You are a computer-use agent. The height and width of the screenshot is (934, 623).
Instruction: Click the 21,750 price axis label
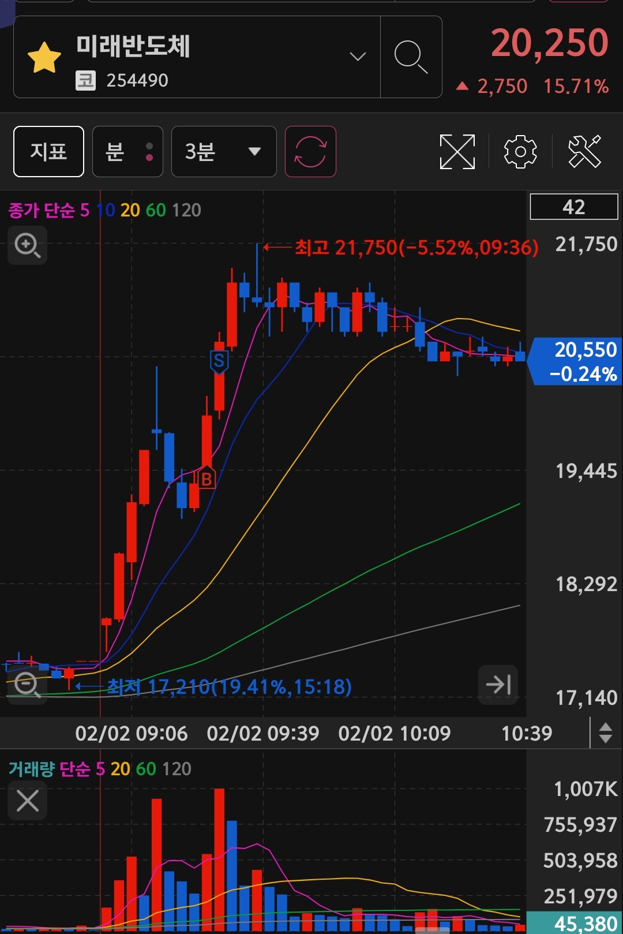(x=586, y=244)
